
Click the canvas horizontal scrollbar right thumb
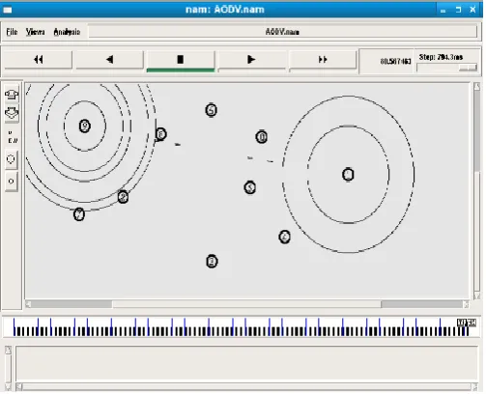[x=422, y=304]
